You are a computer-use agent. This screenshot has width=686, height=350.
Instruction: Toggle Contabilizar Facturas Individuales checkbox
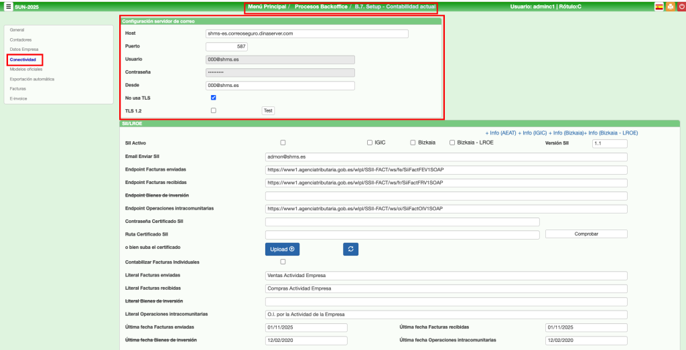click(283, 262)
